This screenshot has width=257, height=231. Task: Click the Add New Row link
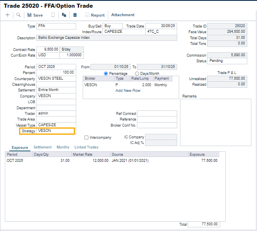pyautogui.click(x=128, y=91)
